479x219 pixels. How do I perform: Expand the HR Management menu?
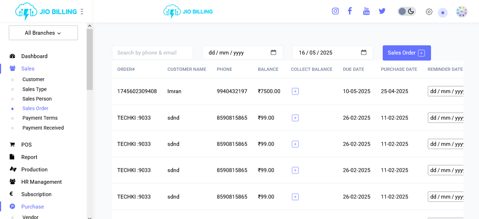(x=41, y=182)
